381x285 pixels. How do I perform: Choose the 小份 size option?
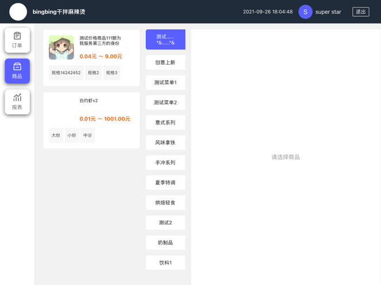[x=72, y=135]
